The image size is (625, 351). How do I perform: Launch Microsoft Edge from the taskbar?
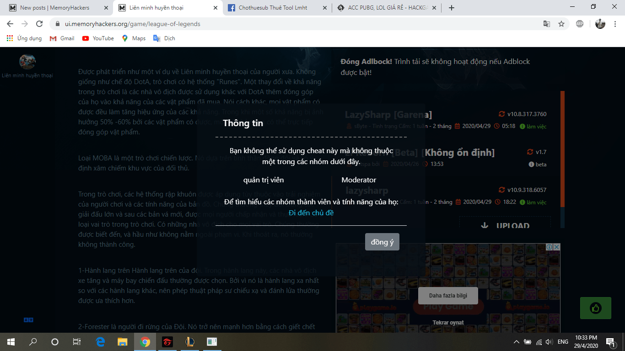tap(101, 341)
